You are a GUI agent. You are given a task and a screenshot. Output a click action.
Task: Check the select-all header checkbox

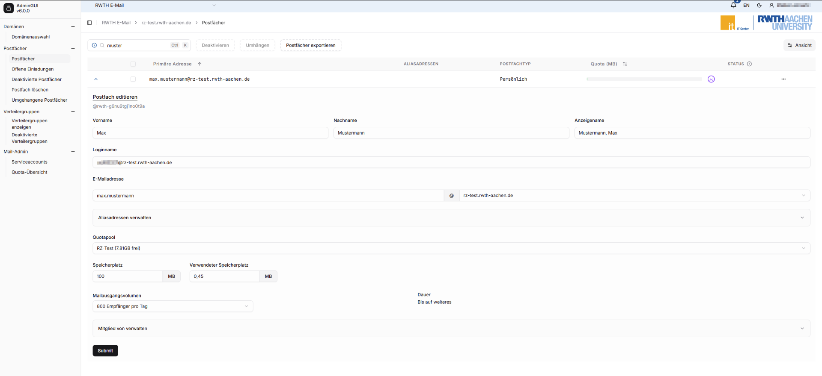pos(133,64)
